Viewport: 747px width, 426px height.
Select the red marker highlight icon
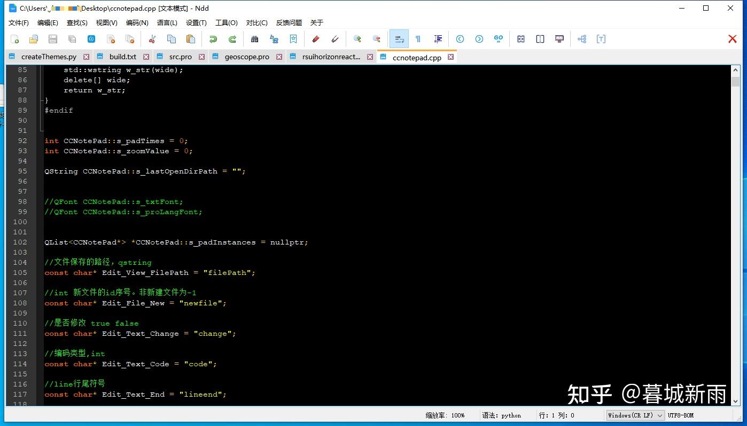coord(316,39)
